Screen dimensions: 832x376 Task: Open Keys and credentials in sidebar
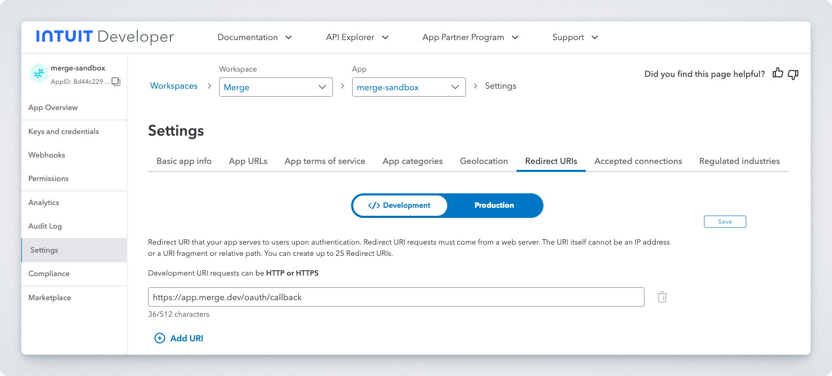[x=64, y=131]
